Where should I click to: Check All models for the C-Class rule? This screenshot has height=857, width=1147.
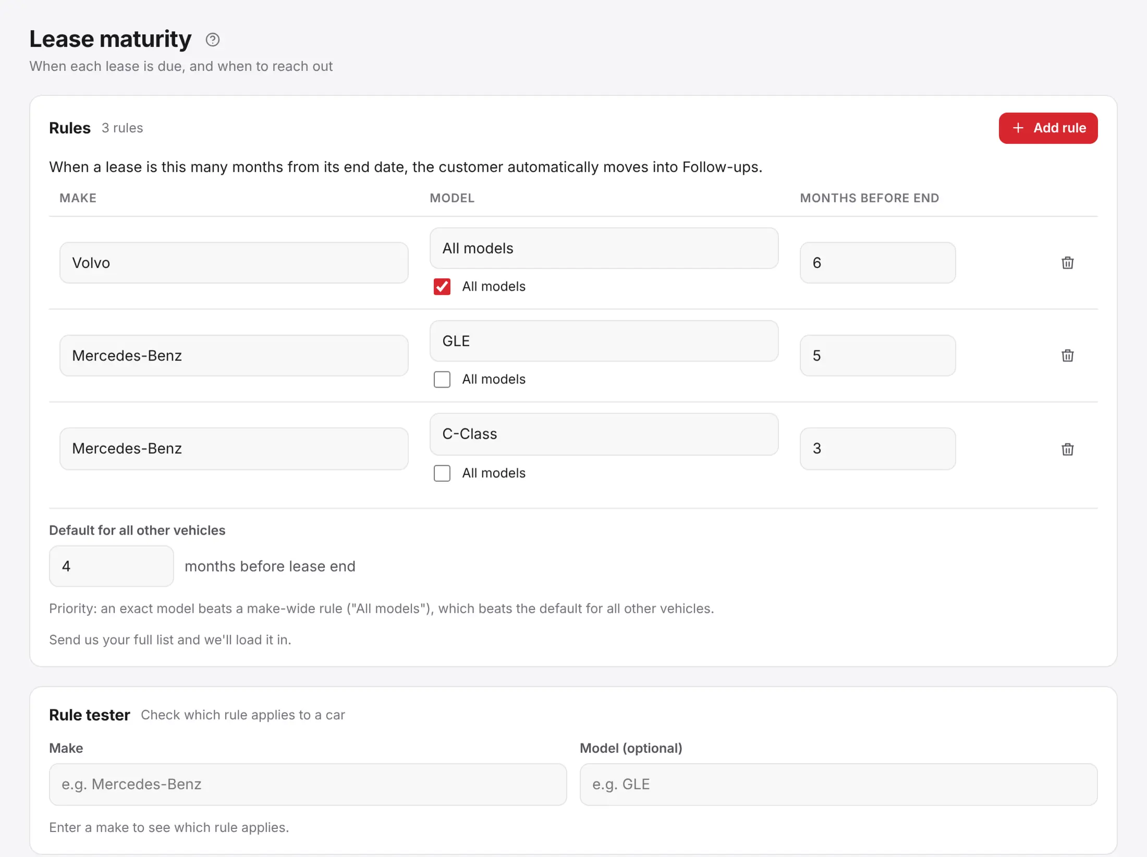(442, 473)
